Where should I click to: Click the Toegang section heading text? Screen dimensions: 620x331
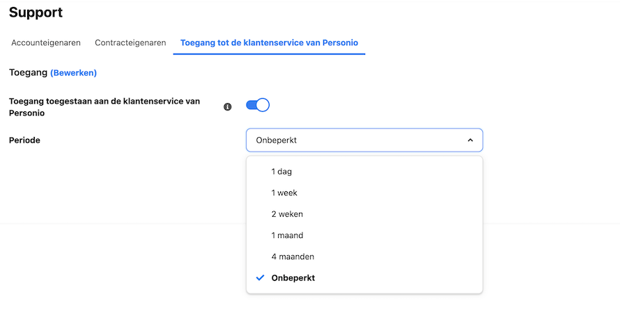[28, 72]
